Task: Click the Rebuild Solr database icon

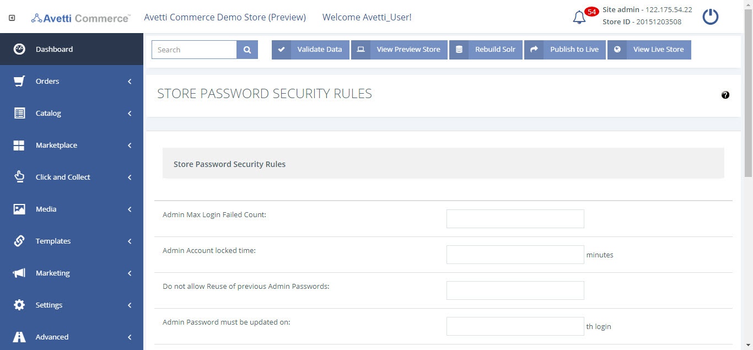Action: tap(459, 50)
